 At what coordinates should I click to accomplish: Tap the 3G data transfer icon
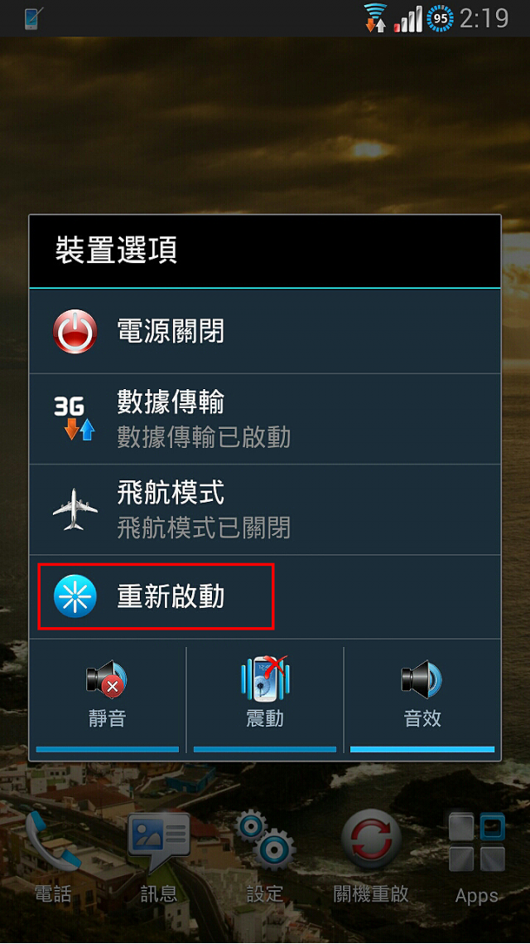pyautogui.click(x=75, y=418)
